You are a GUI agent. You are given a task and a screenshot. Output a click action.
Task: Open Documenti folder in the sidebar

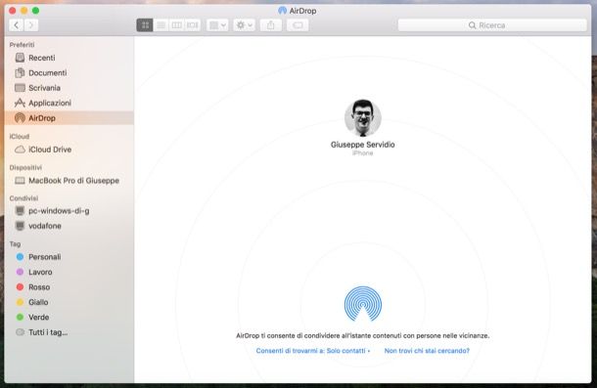(x=69, y=72)
